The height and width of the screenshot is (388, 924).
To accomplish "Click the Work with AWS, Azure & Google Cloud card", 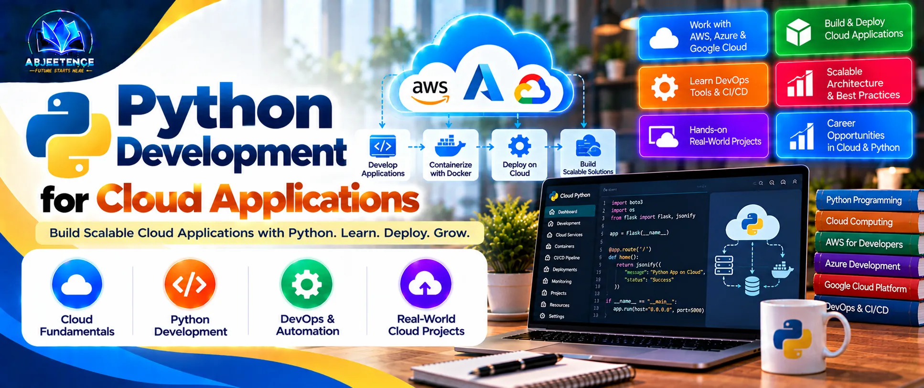I will (x=703, y=36).
